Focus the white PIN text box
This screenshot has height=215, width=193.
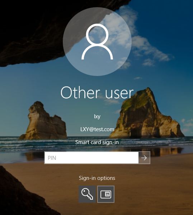tap(91, 158)
